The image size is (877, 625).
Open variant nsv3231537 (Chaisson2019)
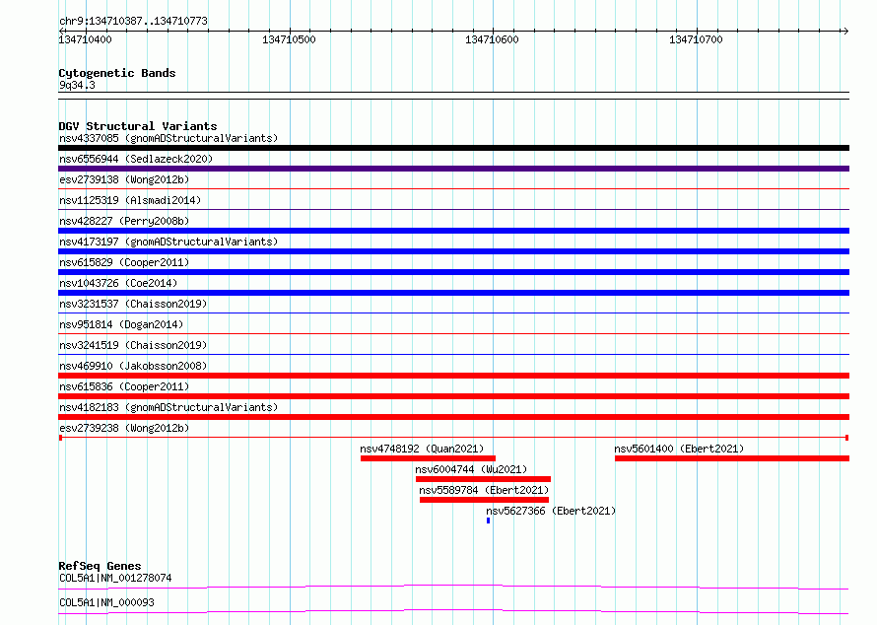coord(133,304)
